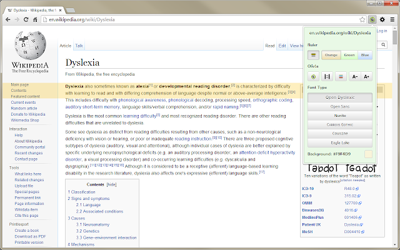Toggle the colored lines icon
The width and height of the screenshot is (400, 250).
[x=341, y=76]
